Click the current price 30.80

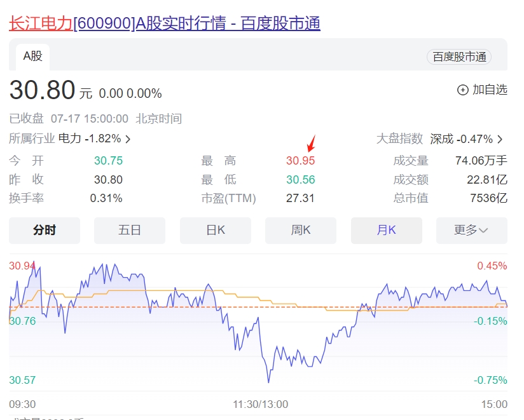(x=42, y=90)
